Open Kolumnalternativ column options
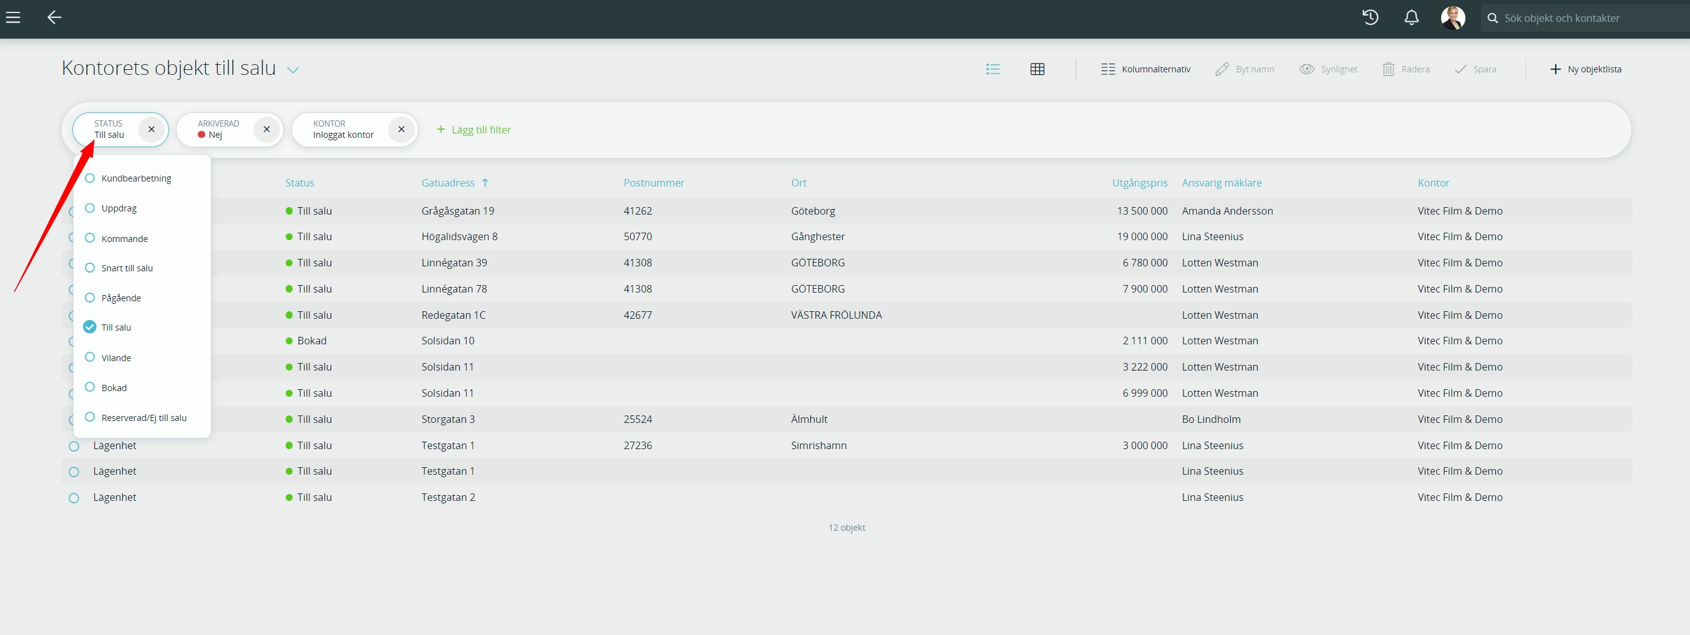Image resolution: width=1690 pixels, height=635 pixels. pyautogui.click(x=1145, y=69)
